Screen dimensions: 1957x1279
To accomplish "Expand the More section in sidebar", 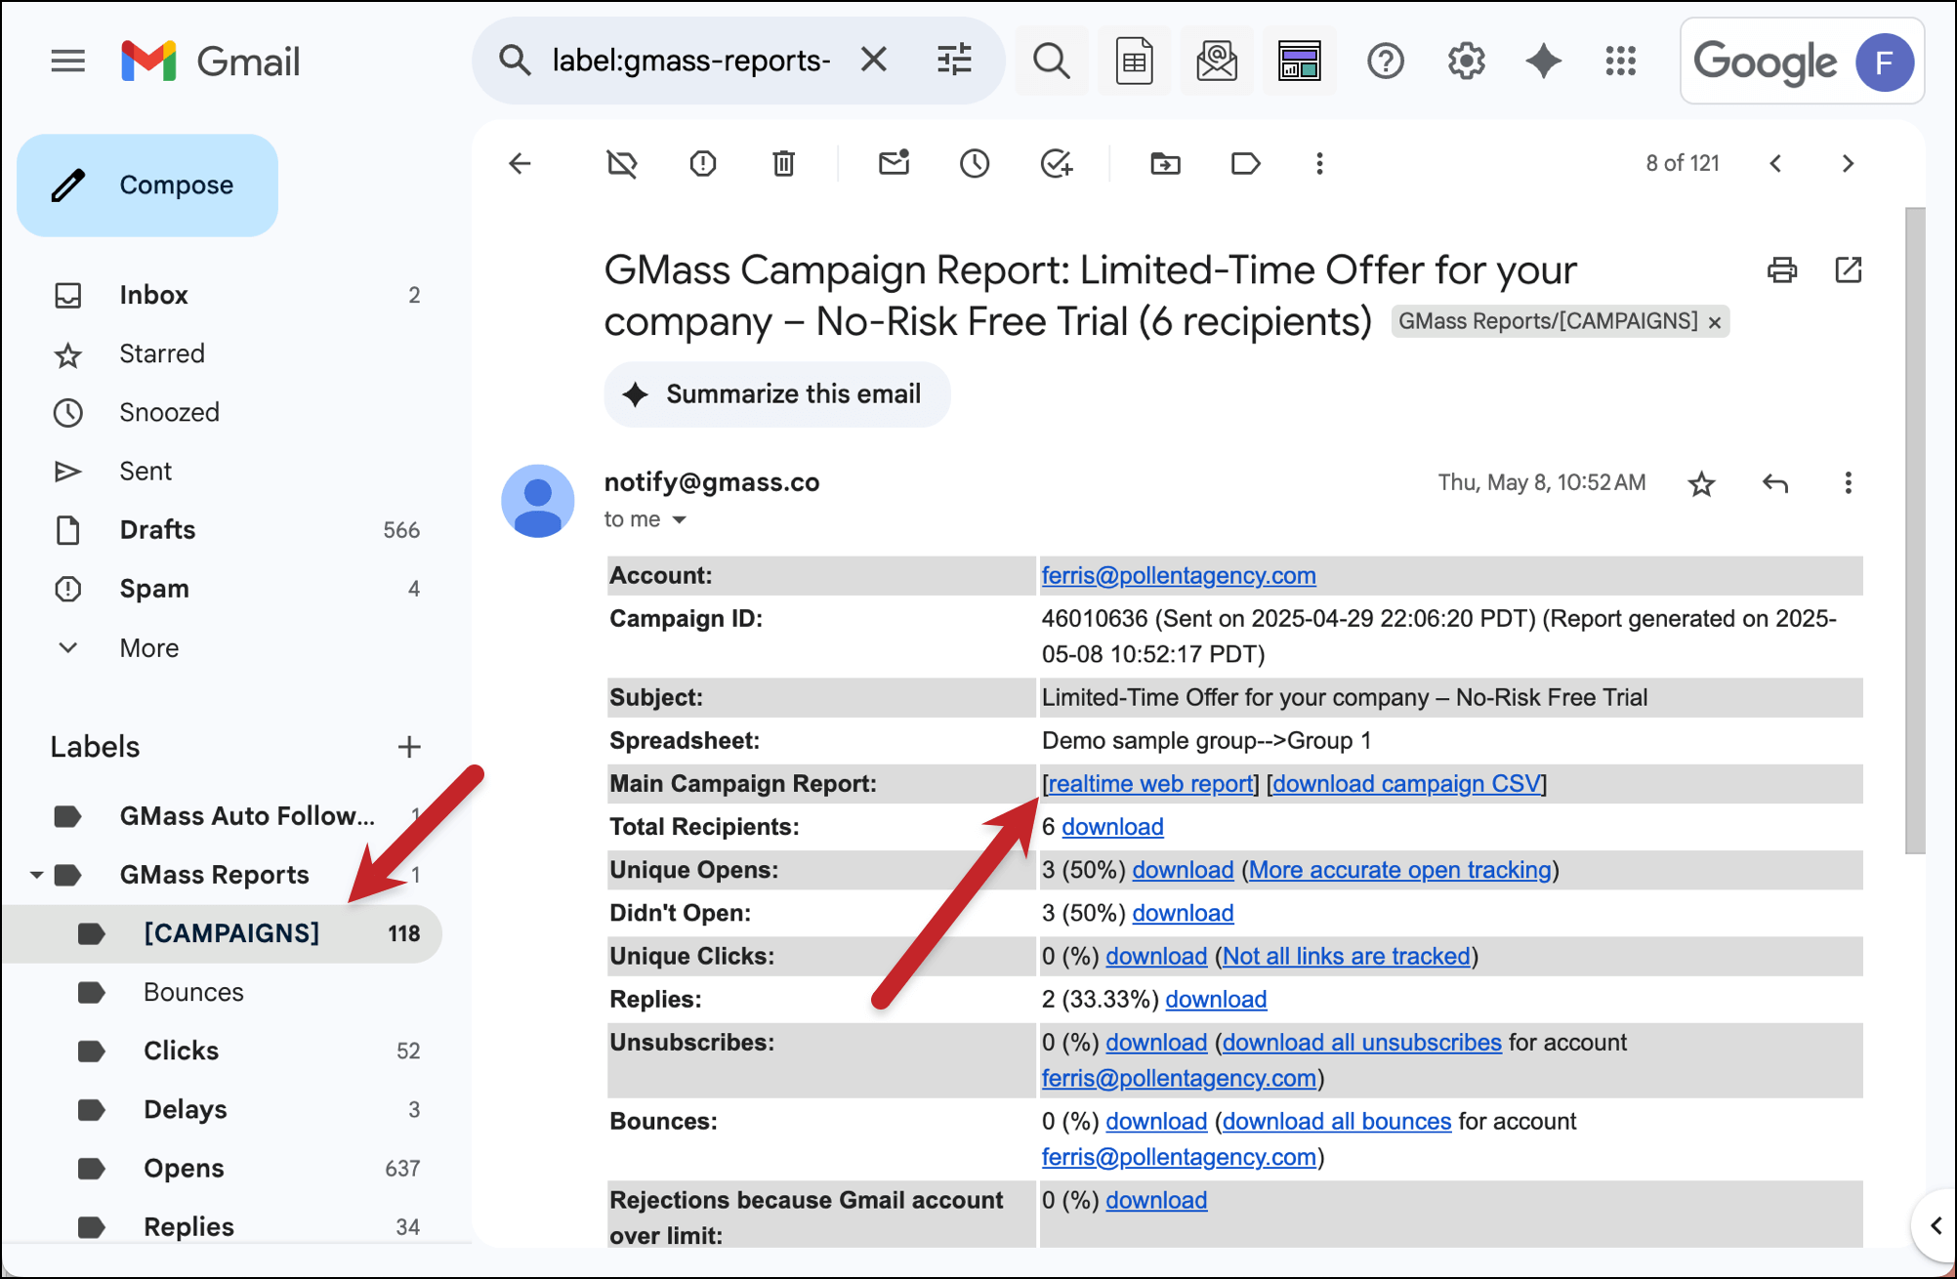I will click(x=148, y=648).
